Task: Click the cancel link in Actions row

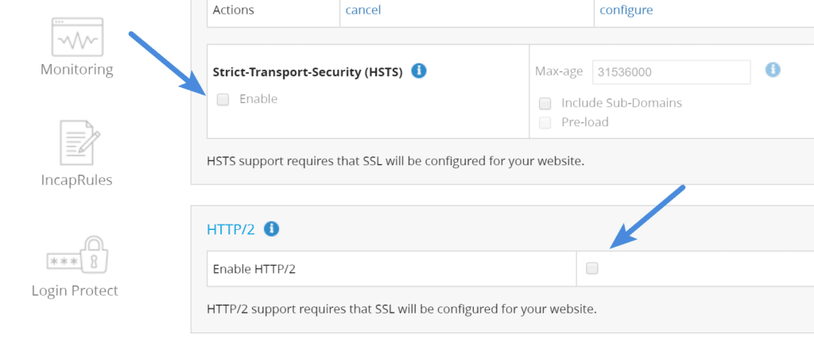Action: pyautogui.click(x=362, y=10)
